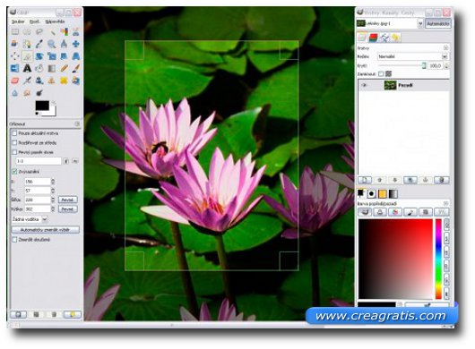Open the 'Žádná vodítka' guides dropdown
The image size is (475, 349).
click(x=30, y=219)
